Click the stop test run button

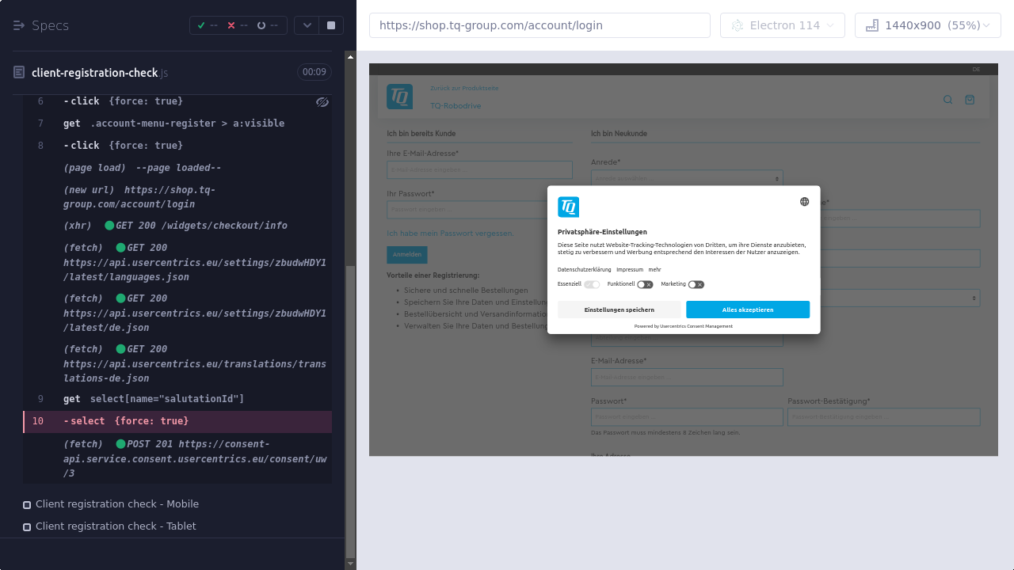pos(331,25)
